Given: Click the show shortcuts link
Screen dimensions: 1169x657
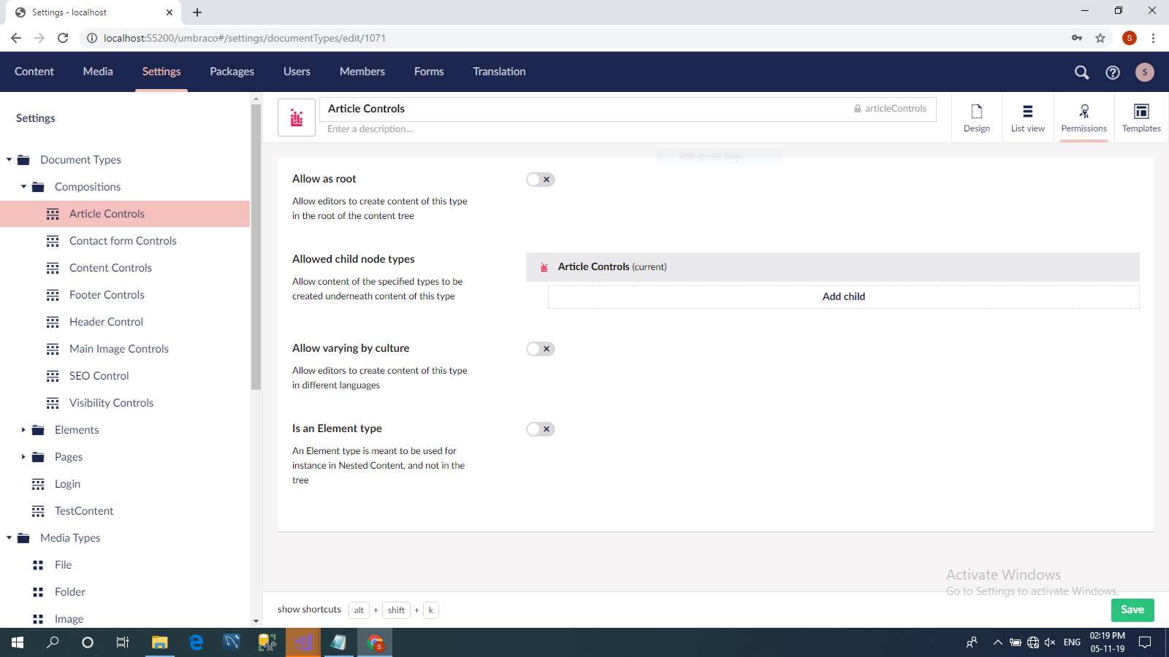Looking at the screenshot, I should [309, 610].
